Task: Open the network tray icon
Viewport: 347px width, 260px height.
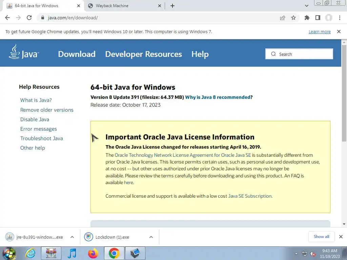Action: (x=305, y=254)
